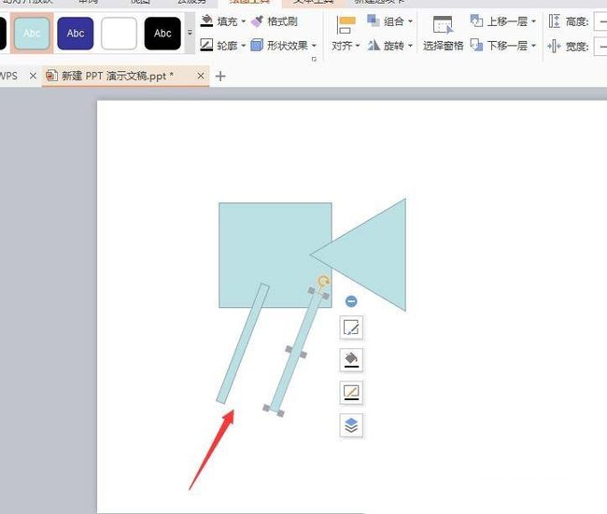
Task: Open the 对齐 align dropdown arrow
Action: tap(358, 46)
